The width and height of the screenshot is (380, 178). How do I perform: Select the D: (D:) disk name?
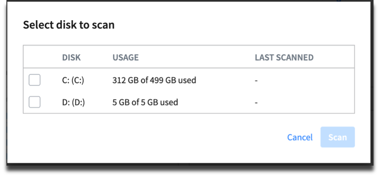point(73,102)
